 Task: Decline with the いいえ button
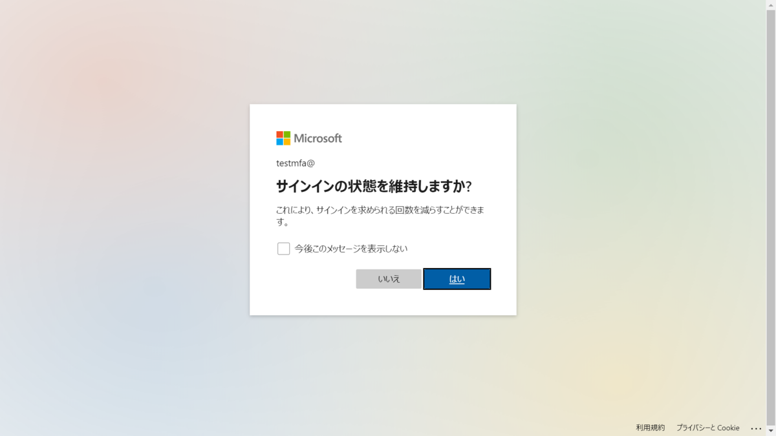pyautogui.click(x=389, y=279)
